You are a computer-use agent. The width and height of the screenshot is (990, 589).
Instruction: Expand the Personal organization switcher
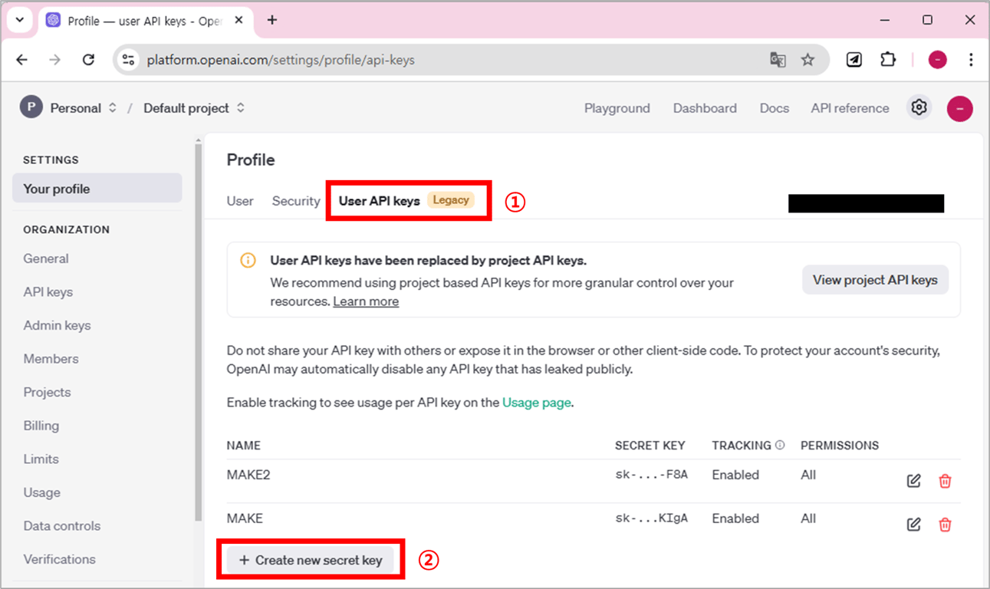tap(112, 108)
